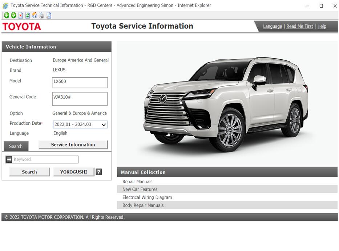Image resolution: width=339 pixels, height=251 pixels.
Task: Minimize the Internet Explorer window
Action: click(x=308, y=6)
